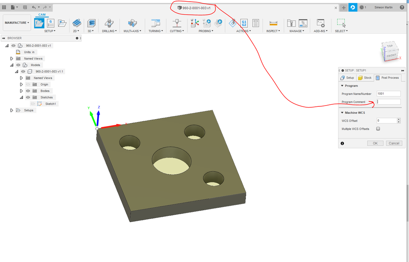
Task: Click the Cancel button
Action: (x=394, y=143)
